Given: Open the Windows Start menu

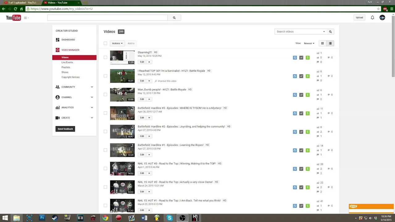Looking at the screenshot, I should [x=5, y=218].
